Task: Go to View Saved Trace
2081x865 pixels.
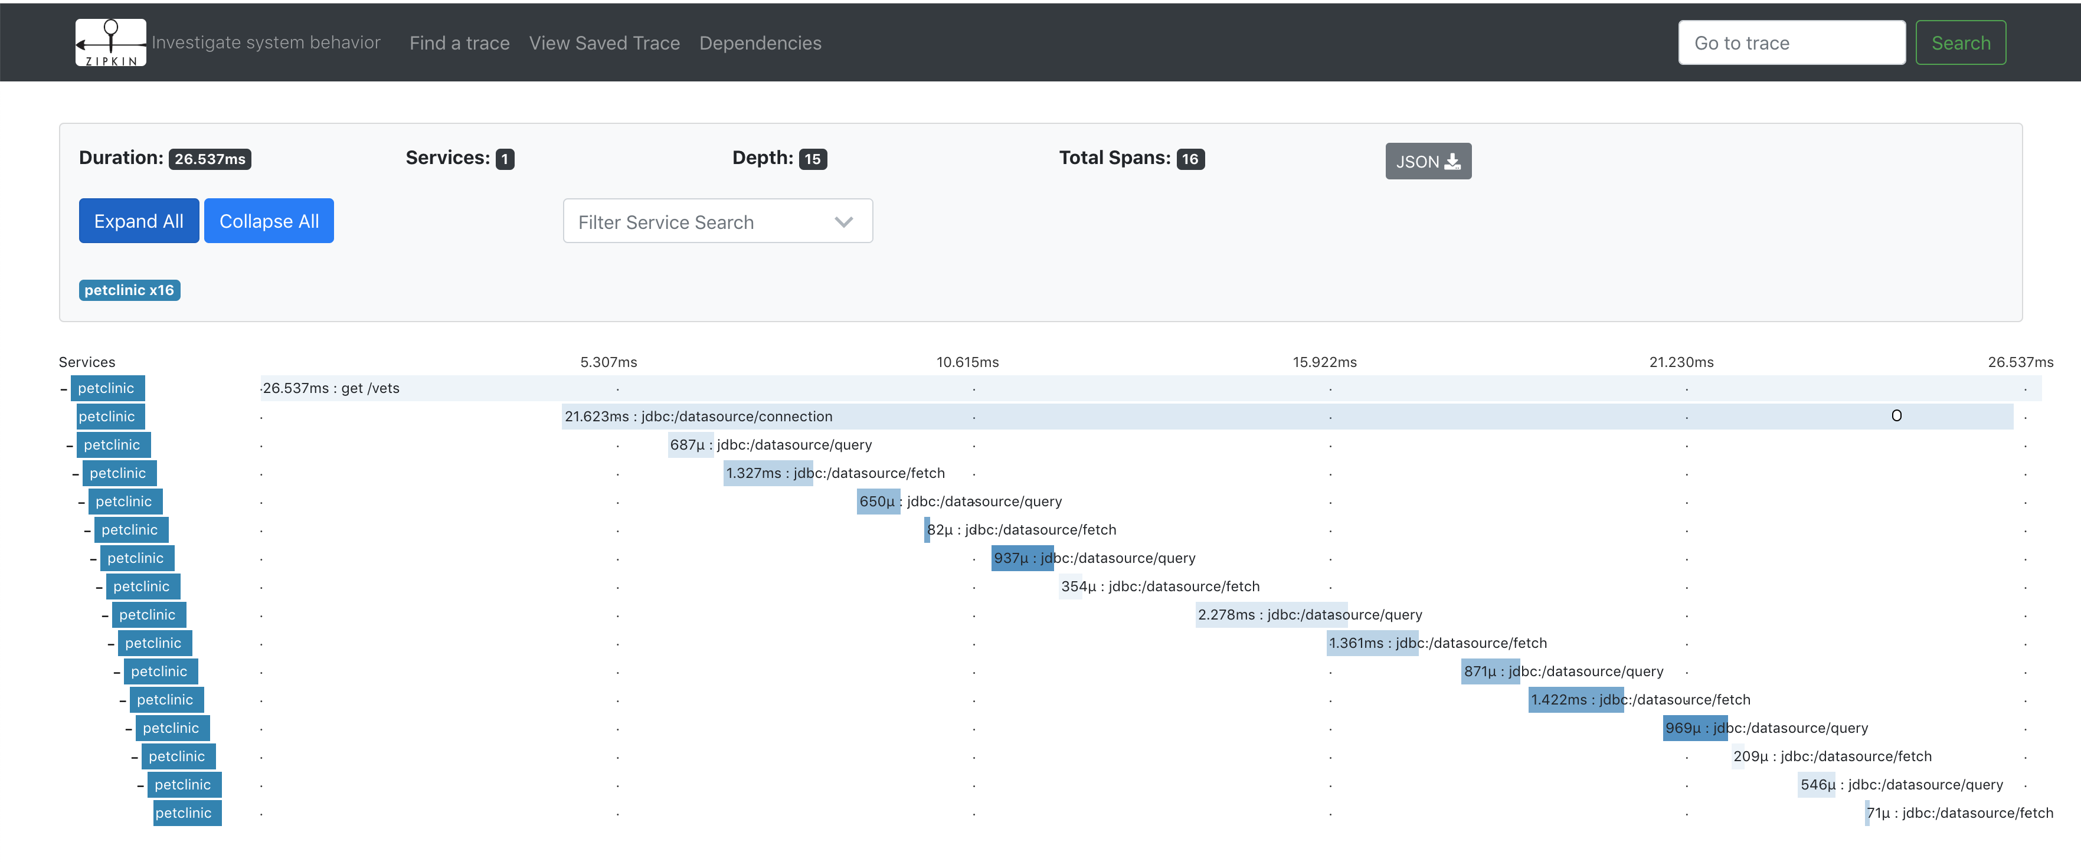Action: (603, 43)
